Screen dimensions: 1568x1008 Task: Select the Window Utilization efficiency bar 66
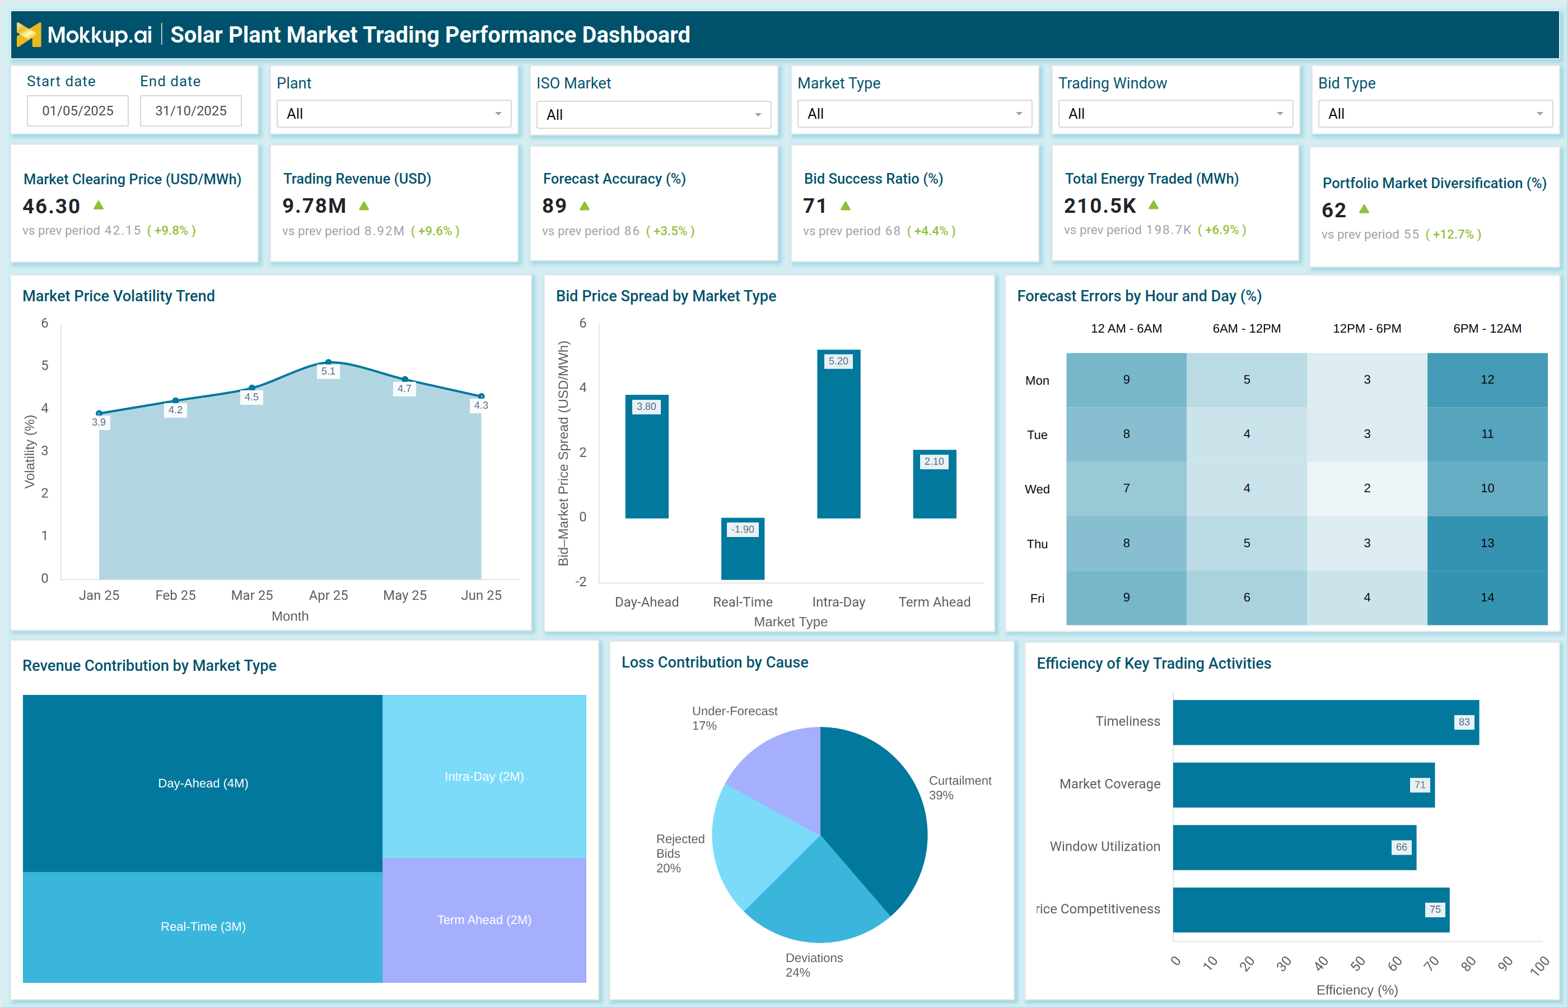click(x=1295, y=847)
